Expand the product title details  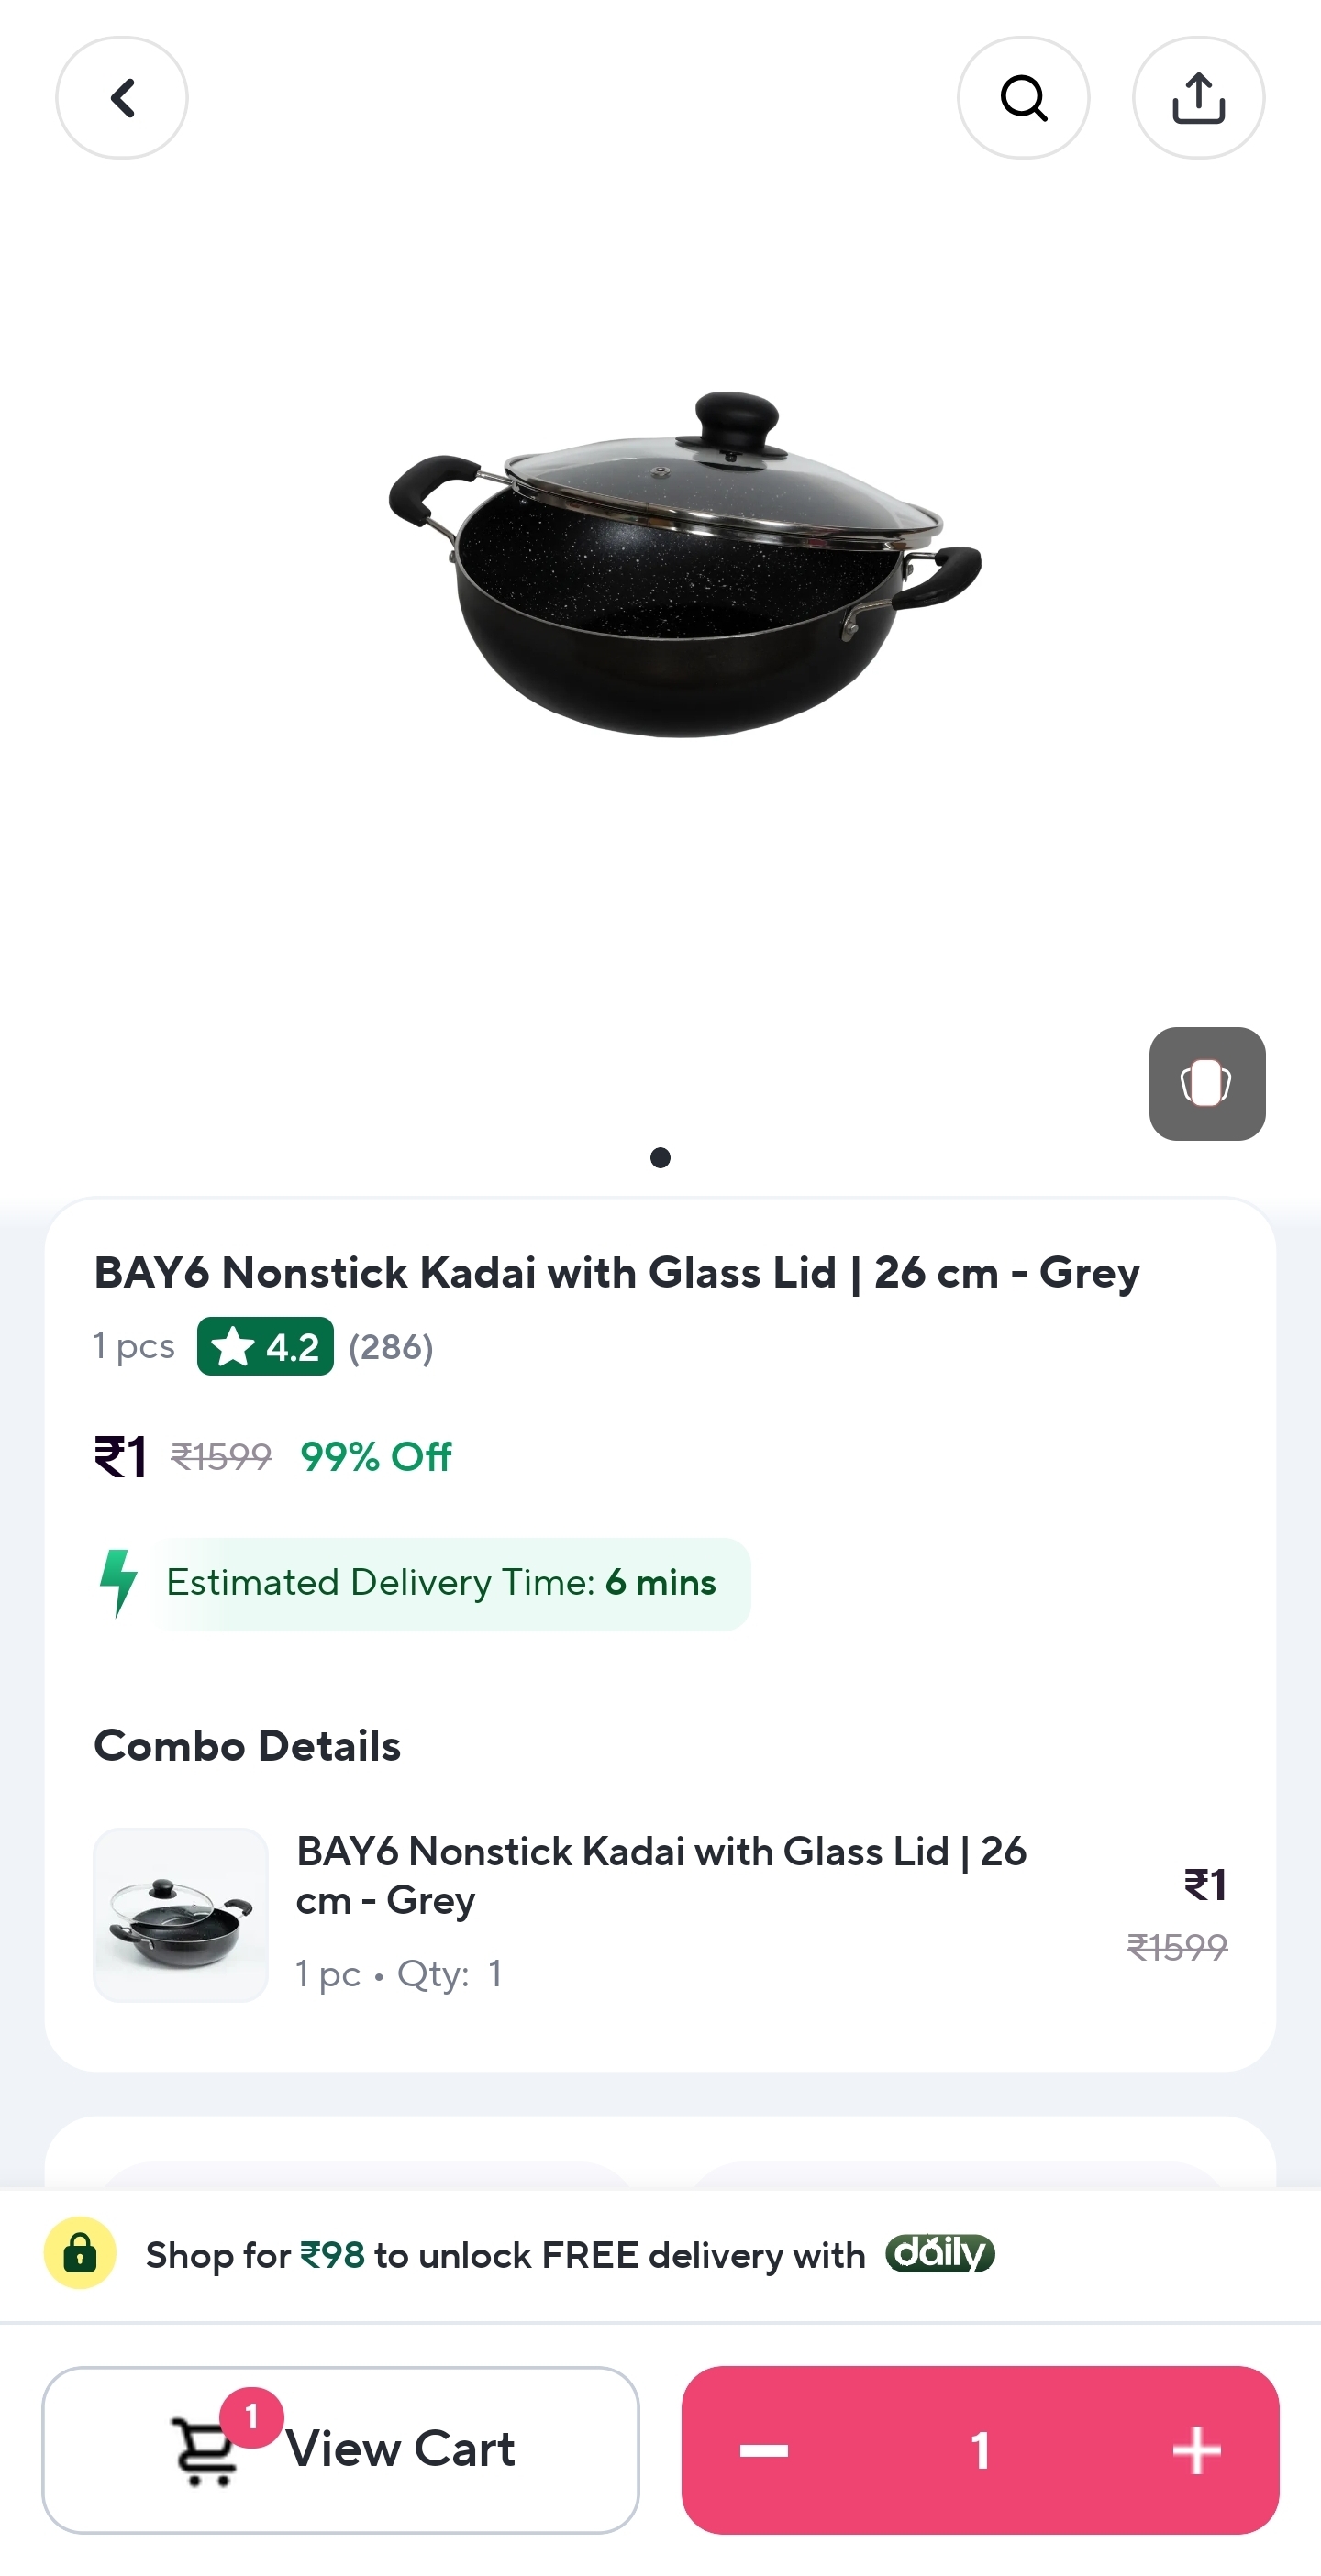(616, 1272)
